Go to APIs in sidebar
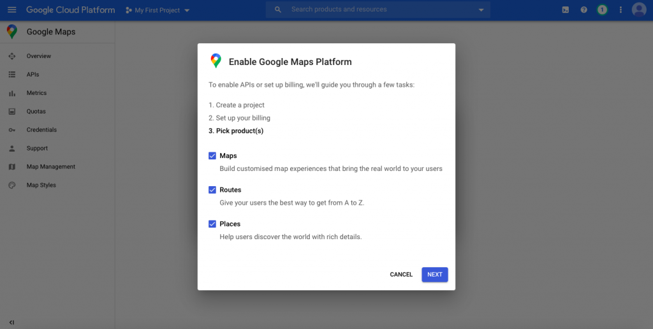 [33, 75]
